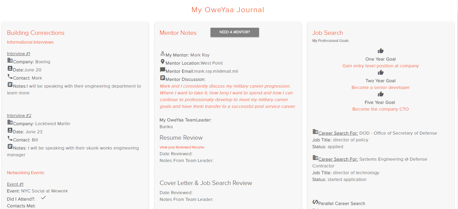Image resolution: width=458 pixels, height=209 pixels.
Task: Click the person icon beside My Mentor
Action: (x=162, y=53)
